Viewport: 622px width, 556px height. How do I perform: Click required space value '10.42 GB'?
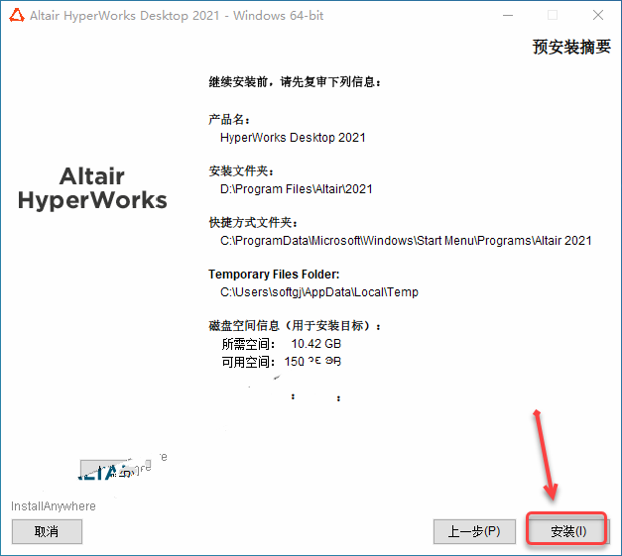coord(316,343)
